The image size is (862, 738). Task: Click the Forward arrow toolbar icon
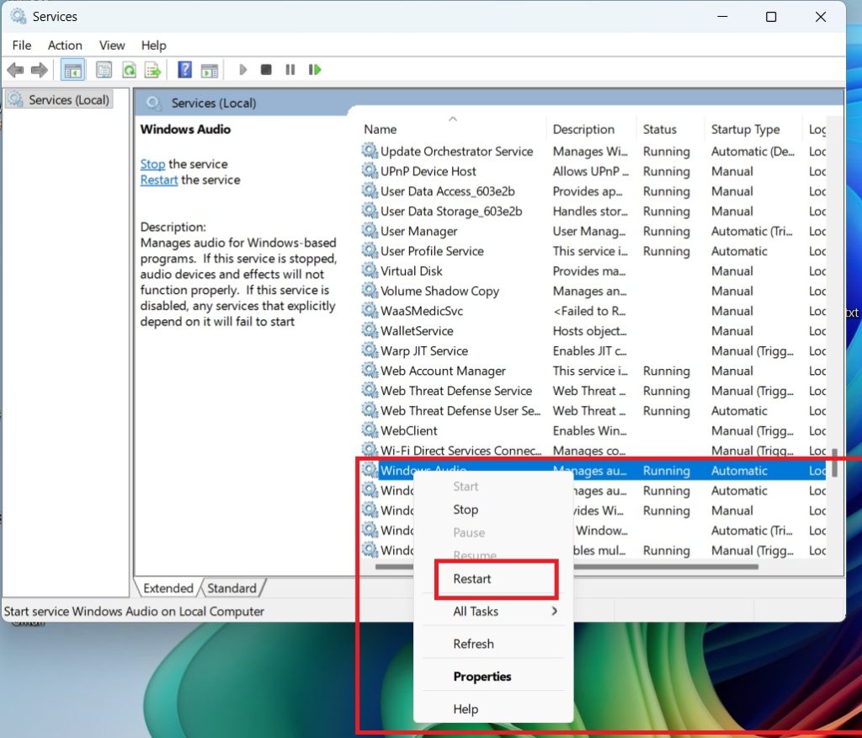point(39,70)
